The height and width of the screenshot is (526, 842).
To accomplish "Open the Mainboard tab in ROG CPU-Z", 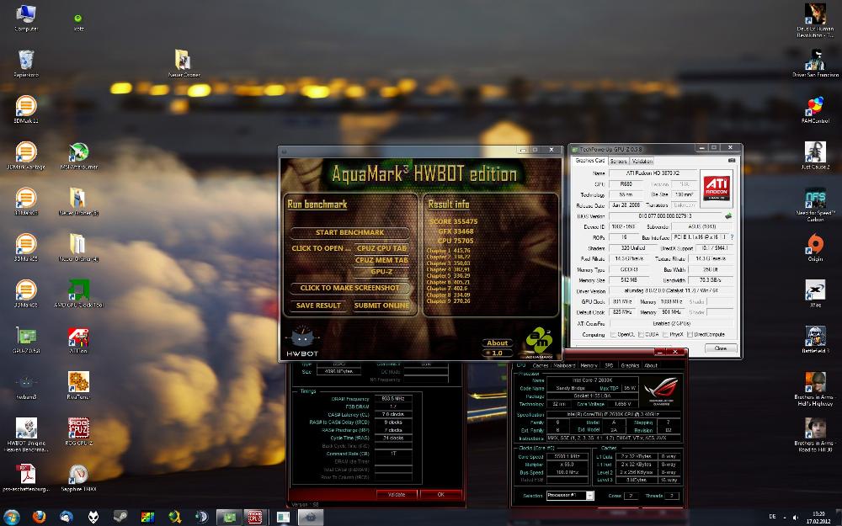I will (x=564, y=365).
